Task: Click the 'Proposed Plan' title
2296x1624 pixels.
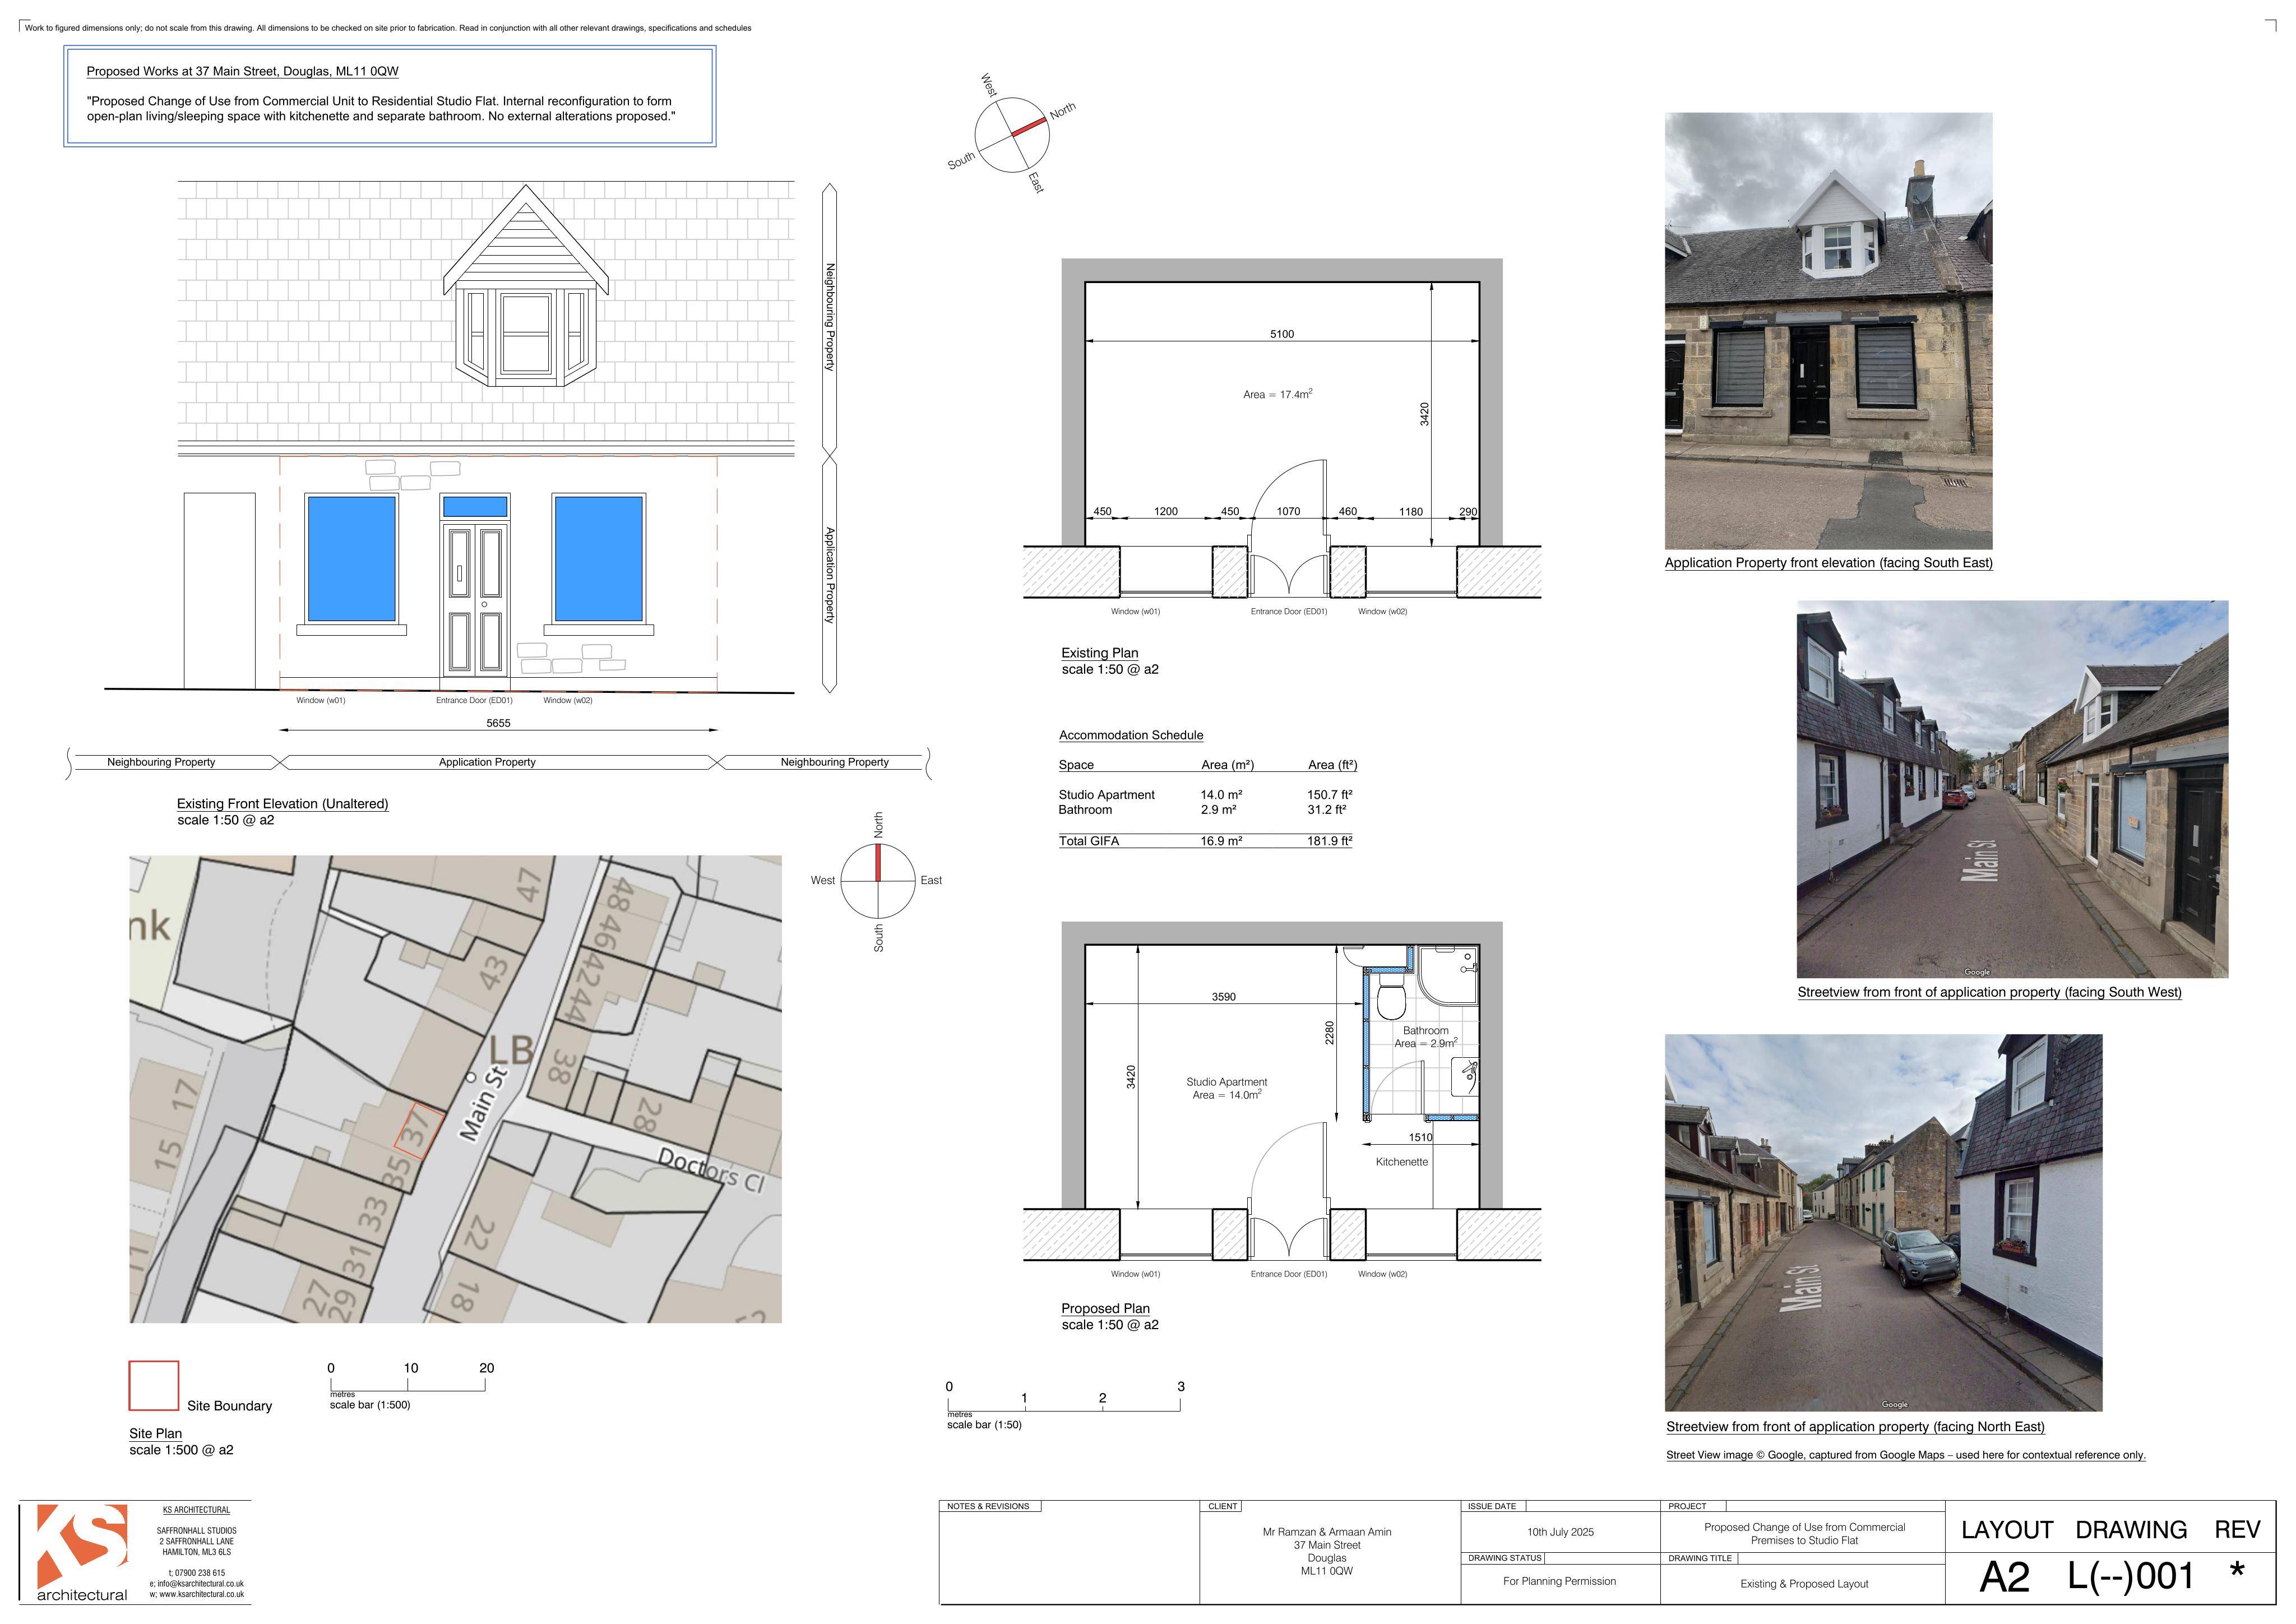Action: [1105, 1308]
